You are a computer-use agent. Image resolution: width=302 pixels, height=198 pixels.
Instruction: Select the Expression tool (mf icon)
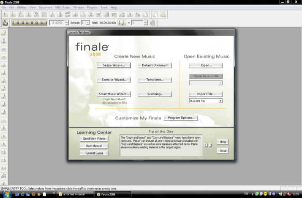99,14
